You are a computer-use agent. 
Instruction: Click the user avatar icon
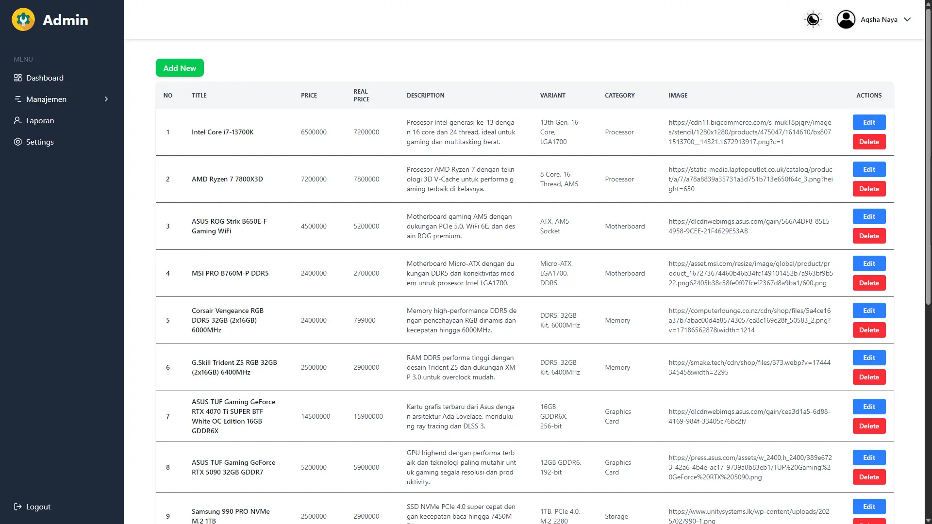tap(846, 19)
